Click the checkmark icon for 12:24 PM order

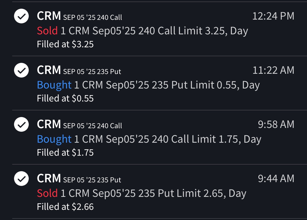click(x=21, y=16)
